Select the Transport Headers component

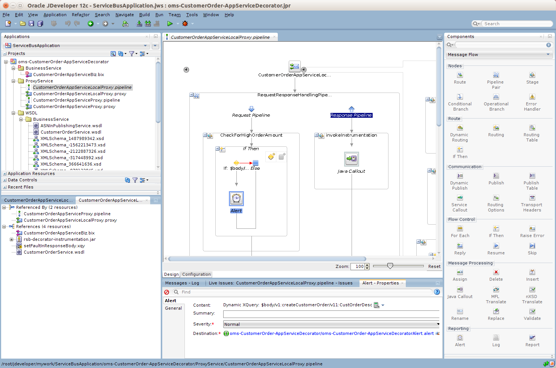tap(532, 203)
